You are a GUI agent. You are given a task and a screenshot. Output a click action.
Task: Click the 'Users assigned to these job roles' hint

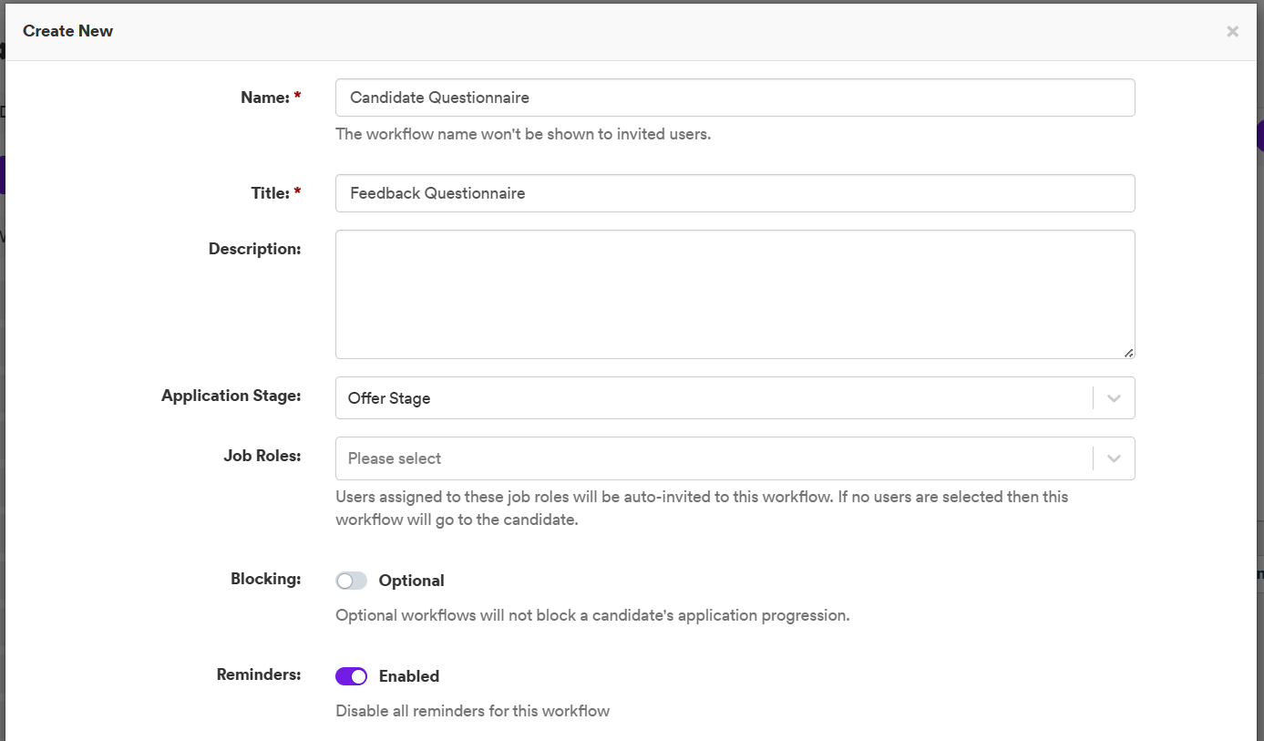[x=702, y=509]
